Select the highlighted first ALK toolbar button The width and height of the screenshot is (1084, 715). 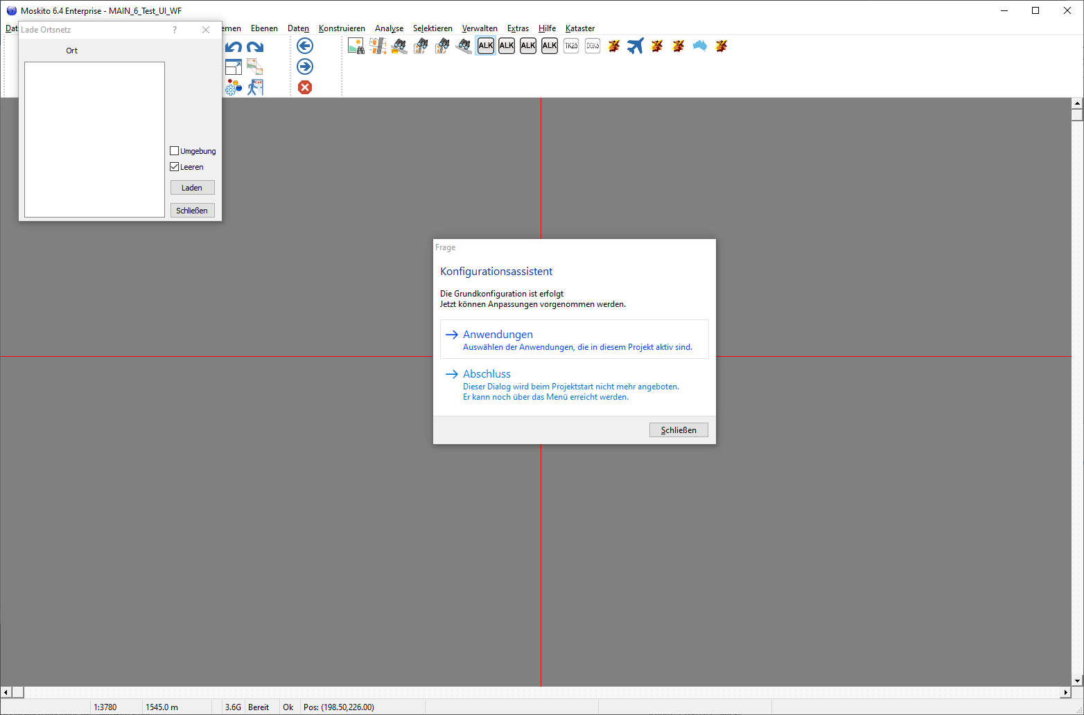486,46
